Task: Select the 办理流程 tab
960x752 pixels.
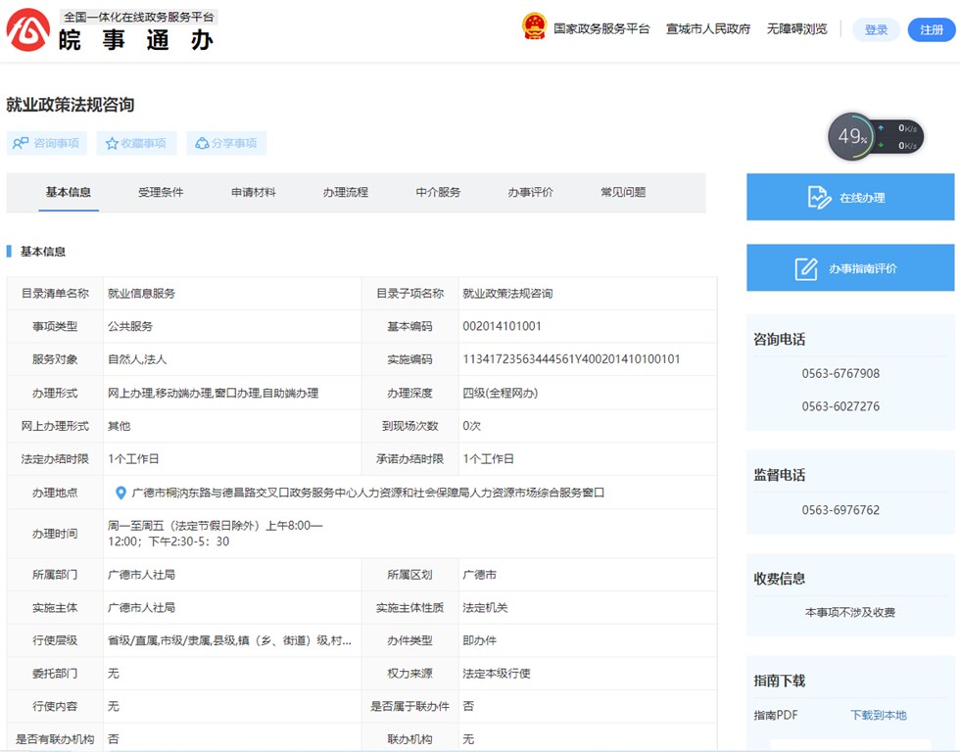Action: point(346,192)
